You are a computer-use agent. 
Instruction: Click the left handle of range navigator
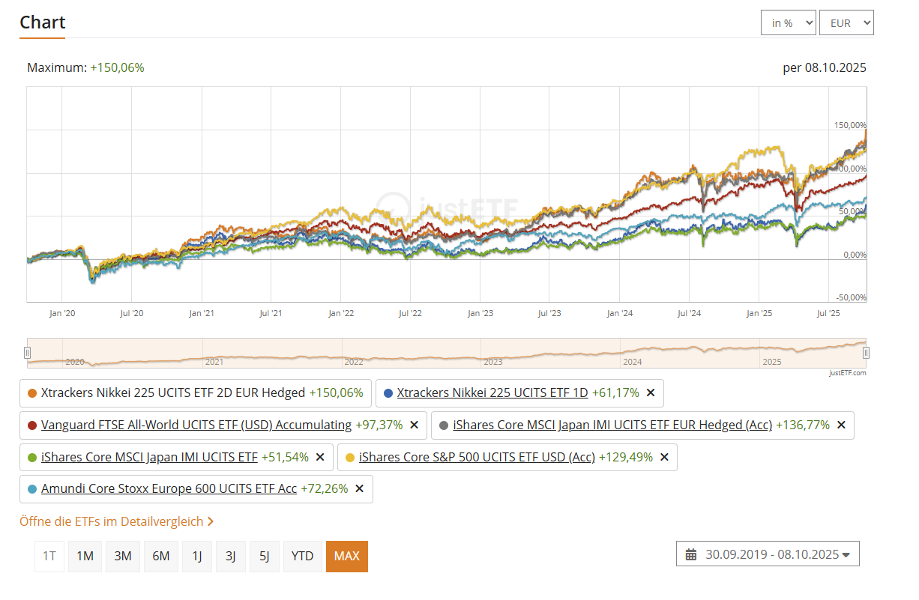click(x=27, y=353)
